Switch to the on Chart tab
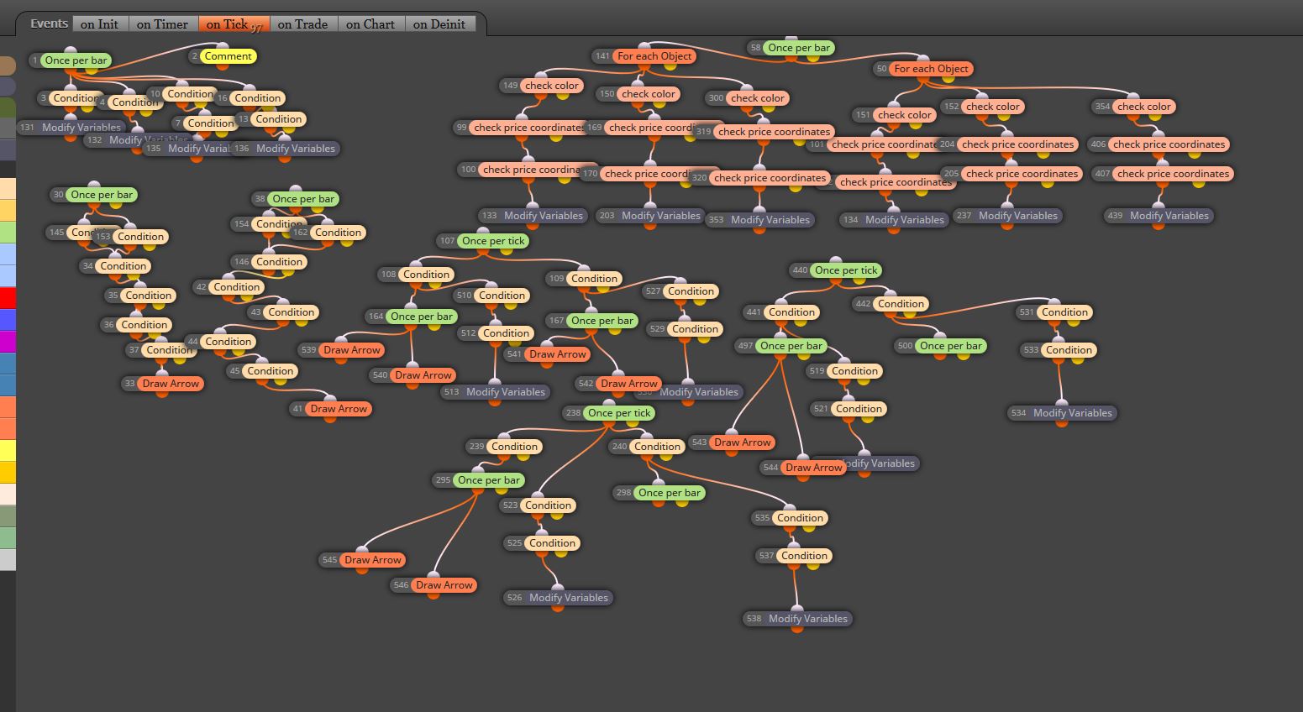 pyautogui.click(x=370, y=24)
